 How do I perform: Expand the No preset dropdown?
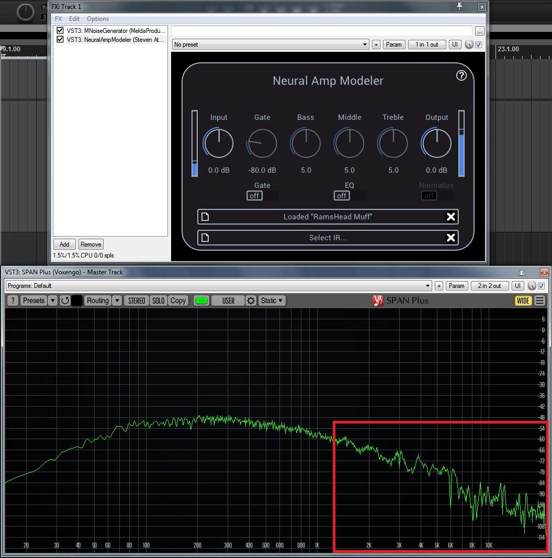[271, 44]
